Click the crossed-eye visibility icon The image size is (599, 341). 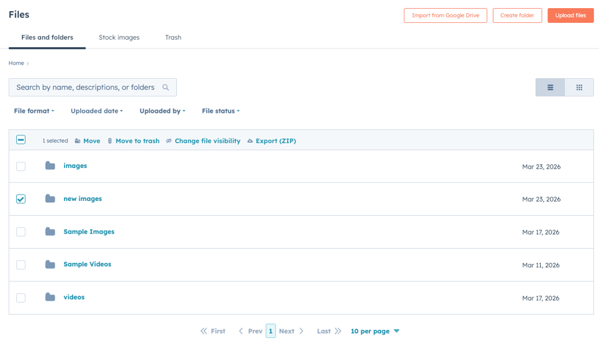click(x=169, y=141)
